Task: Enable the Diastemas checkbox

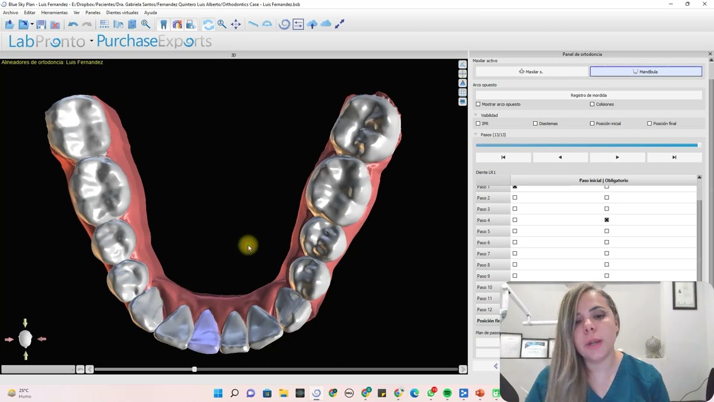Action: 535,123
